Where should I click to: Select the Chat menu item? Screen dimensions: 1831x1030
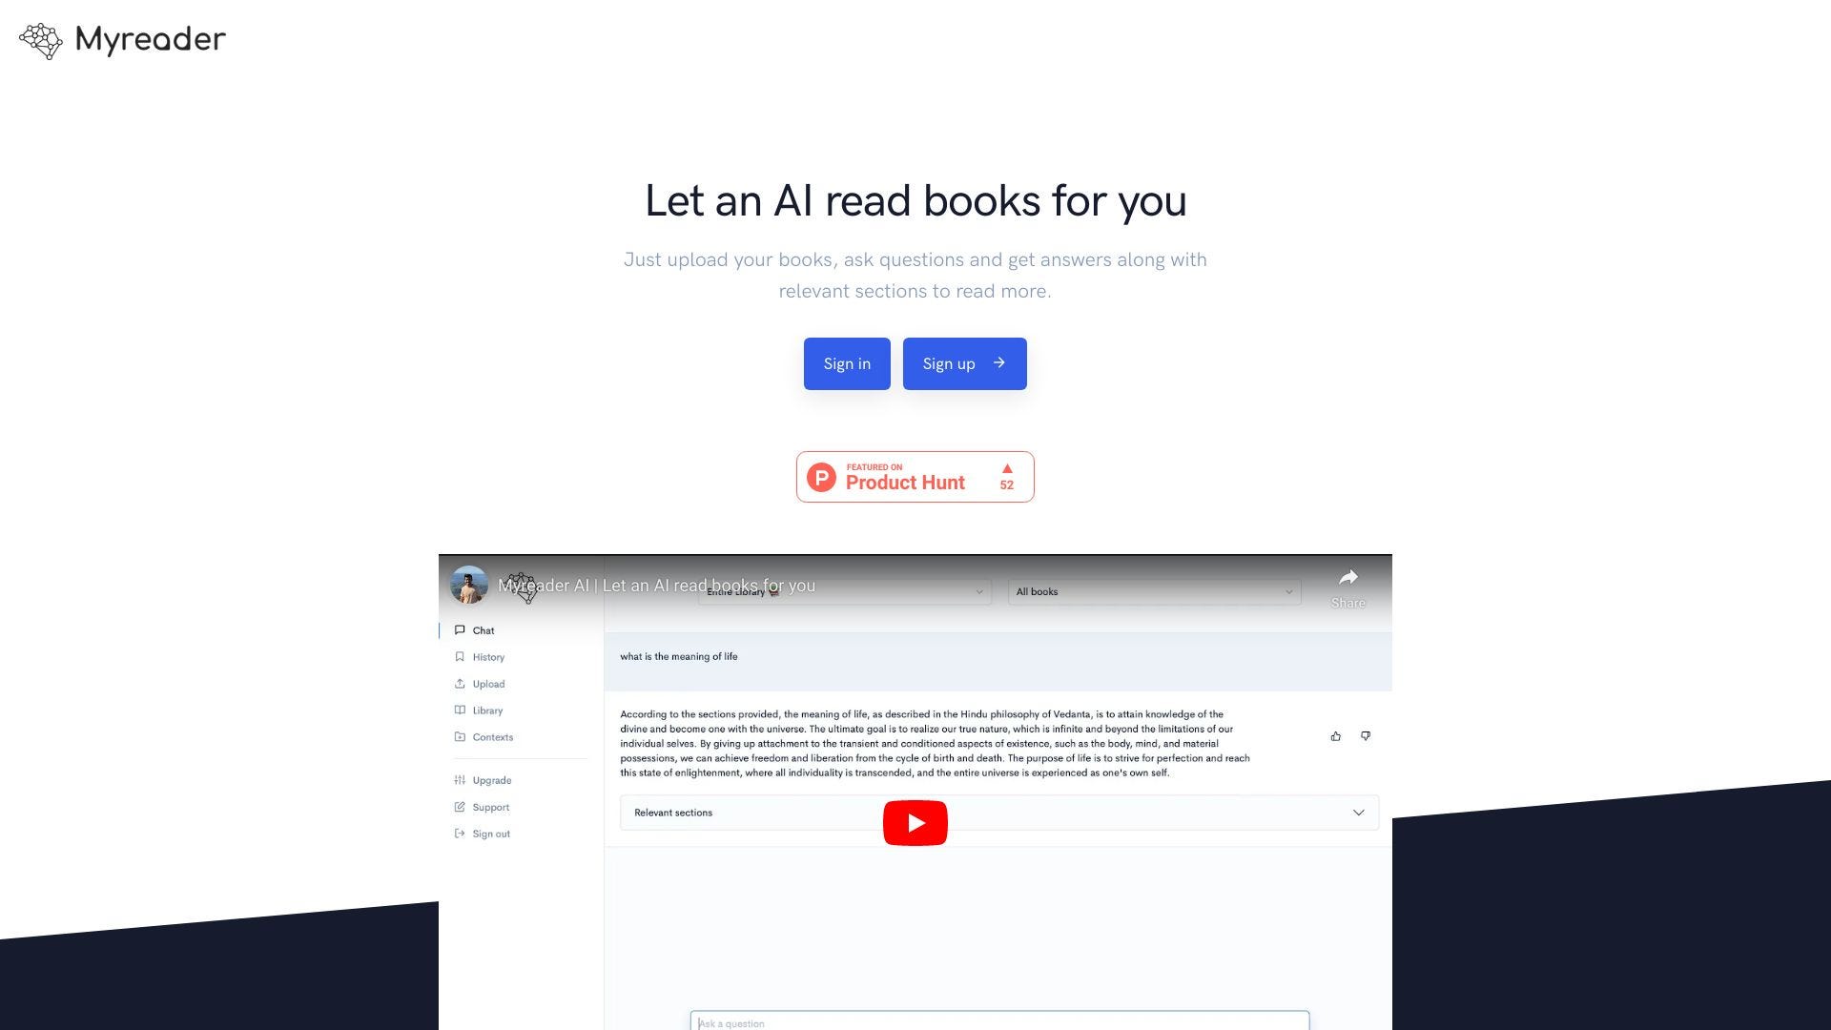click(x=483, y=630)
